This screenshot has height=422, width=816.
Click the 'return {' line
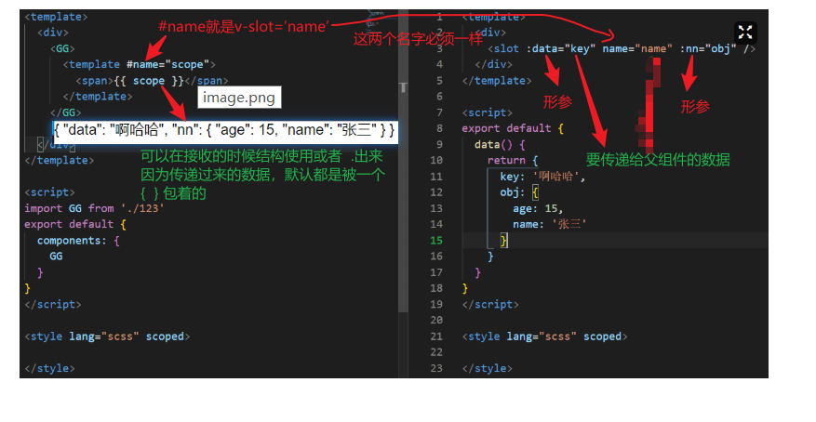click(513, 161)
